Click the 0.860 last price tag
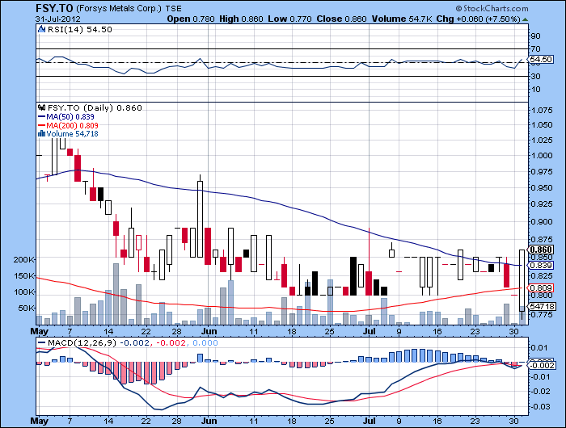 [541, 250]
